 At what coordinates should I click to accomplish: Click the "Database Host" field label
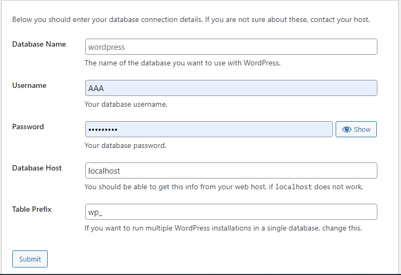37,168
